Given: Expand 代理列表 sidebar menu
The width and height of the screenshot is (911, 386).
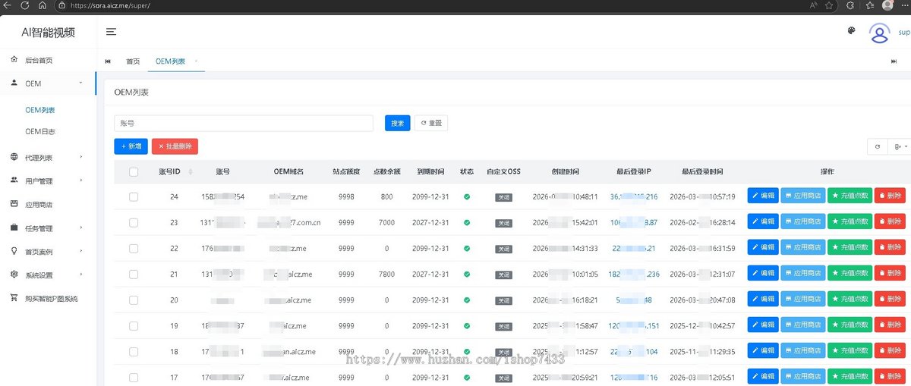Looking at the screenshot, I should (x=48, y=158).
